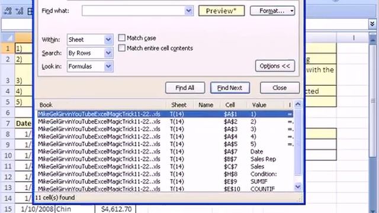Click the cell containing Chin
The image size is (379, 213).
[75, 209]
